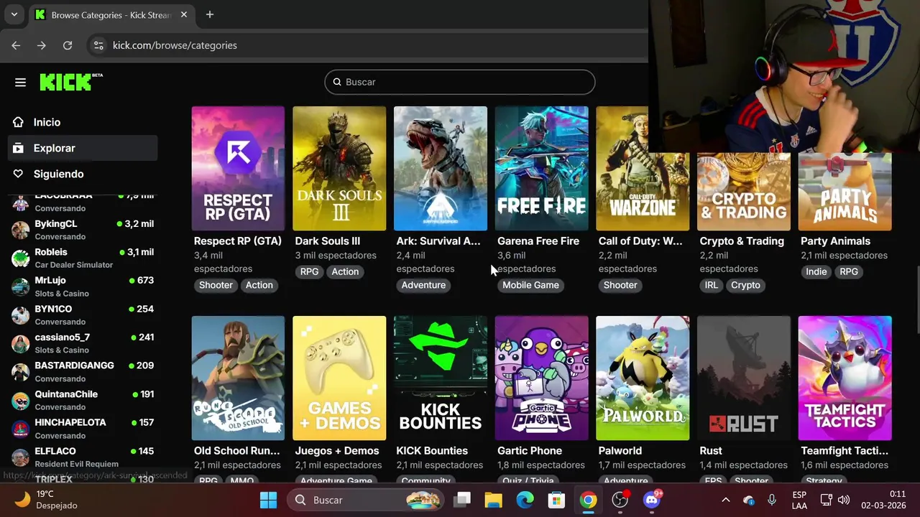
Task: Open Gartic Phone thumbnail
Action: click(x=541, y=378)
